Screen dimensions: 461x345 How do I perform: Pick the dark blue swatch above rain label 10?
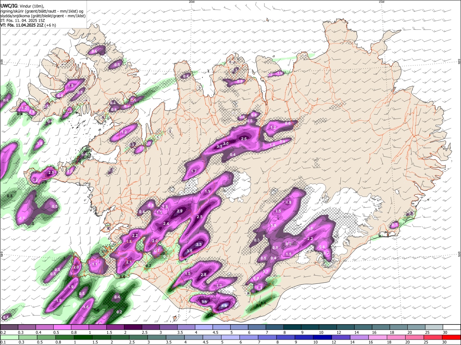point(322,337)
